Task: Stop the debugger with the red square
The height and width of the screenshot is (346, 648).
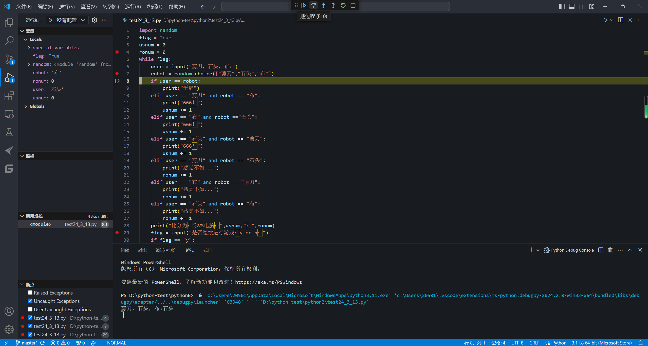Action: 353,5
